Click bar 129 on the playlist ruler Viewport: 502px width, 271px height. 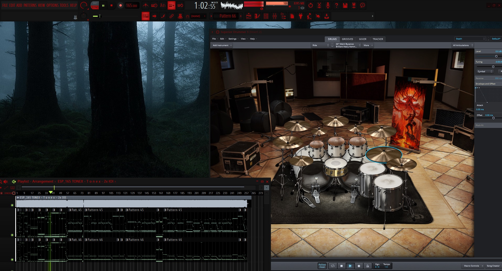pyautogui.click(x=132, y=193)
